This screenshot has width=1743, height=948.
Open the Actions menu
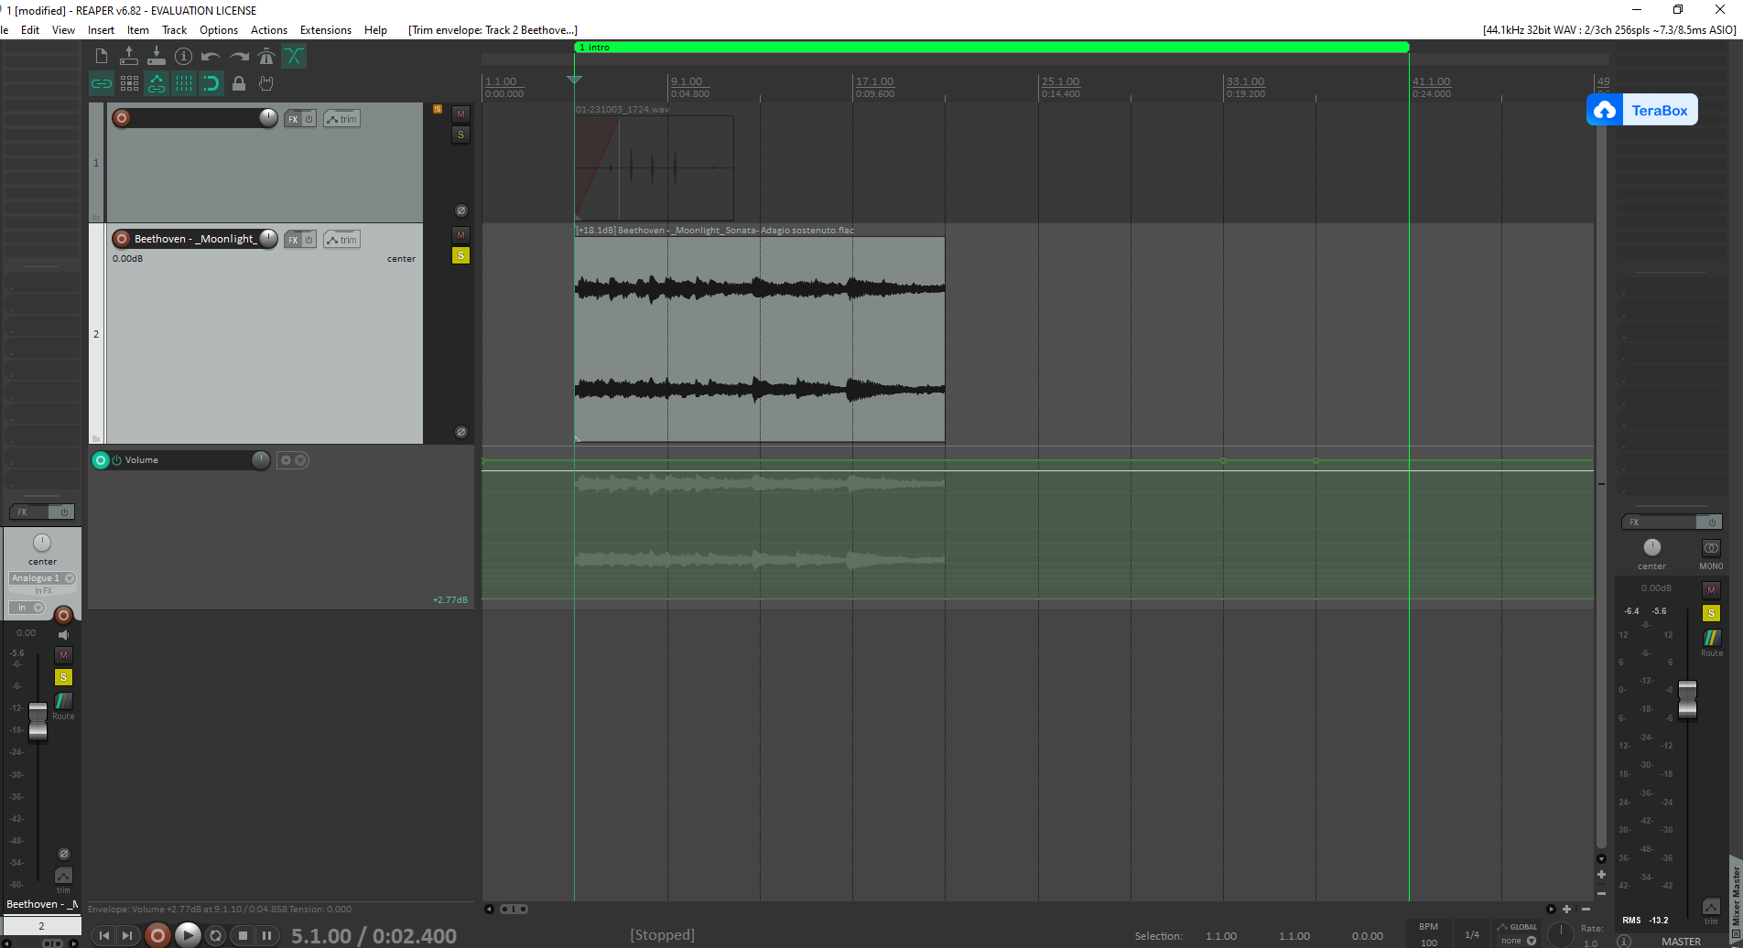coord(269,30)
